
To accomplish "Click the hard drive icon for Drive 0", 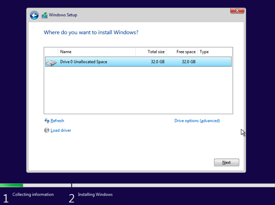I will (x=51, y=63).
